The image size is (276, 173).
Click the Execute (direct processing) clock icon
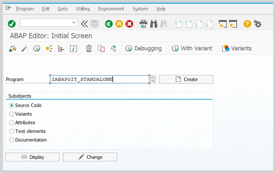37,48
